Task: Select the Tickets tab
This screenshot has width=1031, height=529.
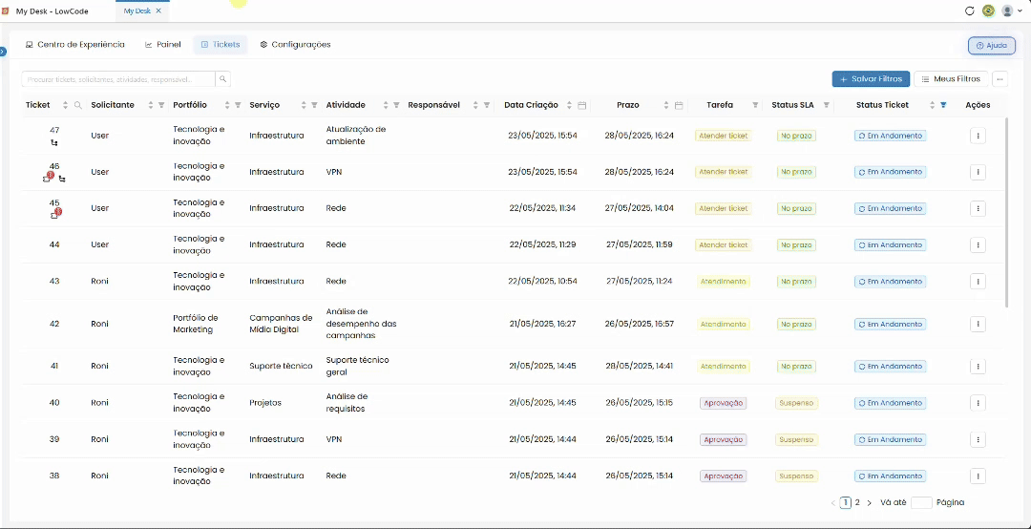Action: point(221,45)
